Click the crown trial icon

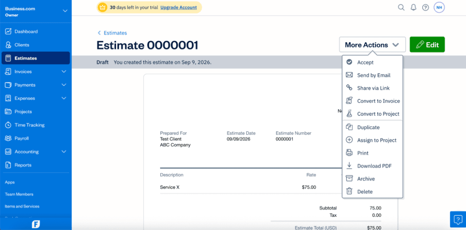click(102, 7)
